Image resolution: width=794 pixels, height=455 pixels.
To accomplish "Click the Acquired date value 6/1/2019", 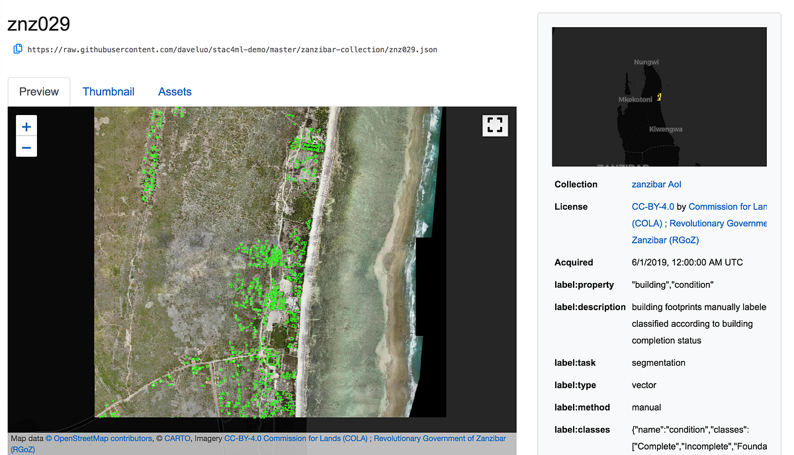I will (x=687, y=263).
